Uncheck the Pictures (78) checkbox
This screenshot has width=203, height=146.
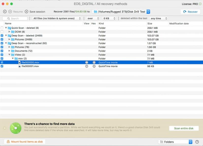click(x=2, y=47)
